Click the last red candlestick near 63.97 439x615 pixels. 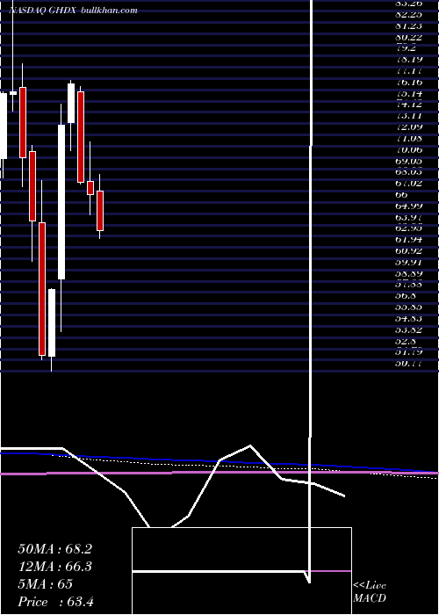pyautogui.click(x=100, y=211)
